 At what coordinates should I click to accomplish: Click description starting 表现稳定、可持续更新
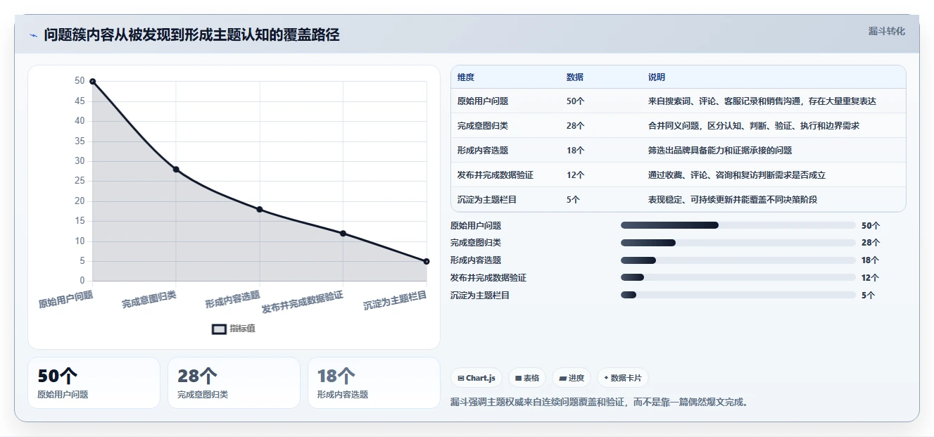(x=733, y=200)
